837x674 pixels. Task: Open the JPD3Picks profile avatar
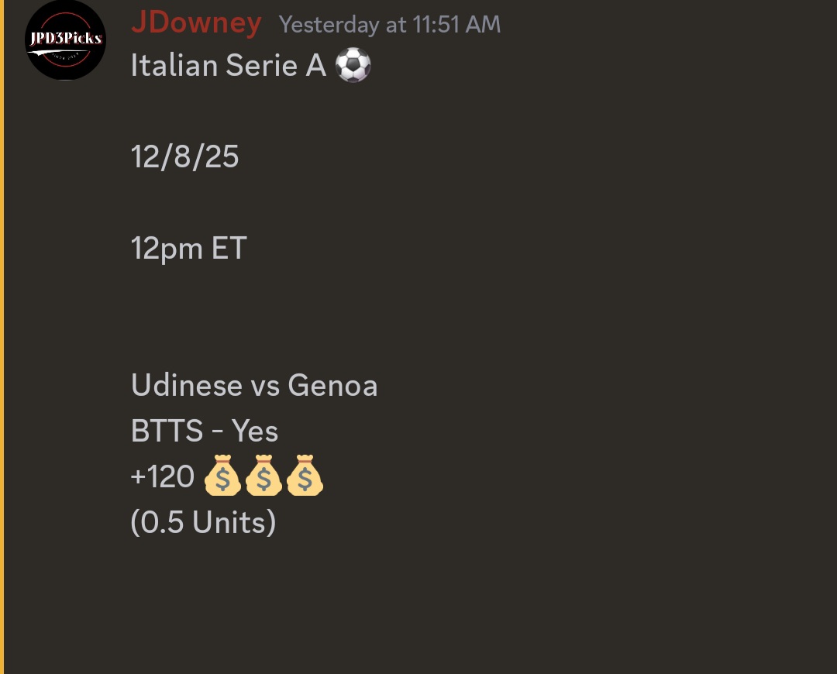(x=65, y=40)
